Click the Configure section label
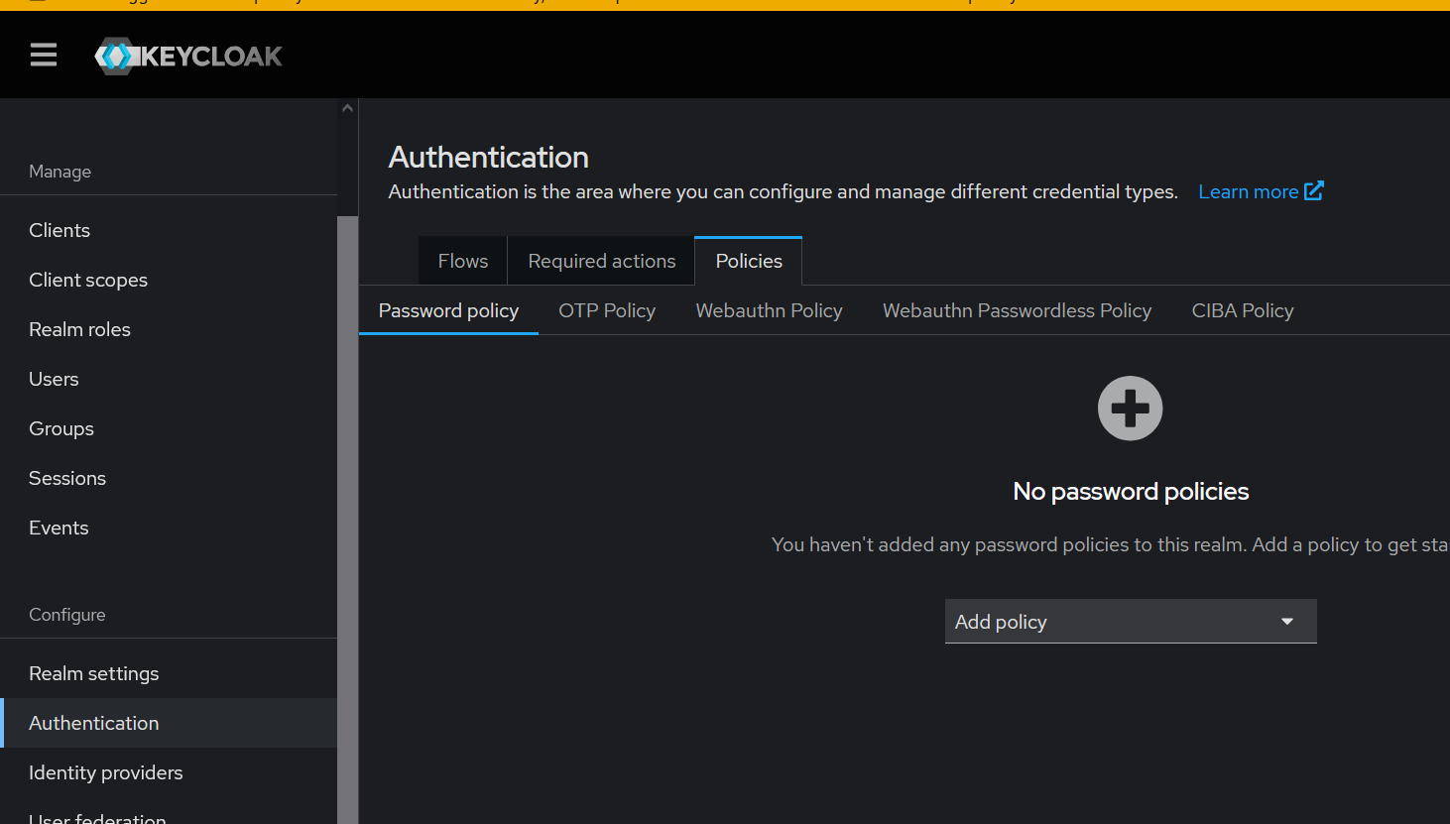 point(66,615)
